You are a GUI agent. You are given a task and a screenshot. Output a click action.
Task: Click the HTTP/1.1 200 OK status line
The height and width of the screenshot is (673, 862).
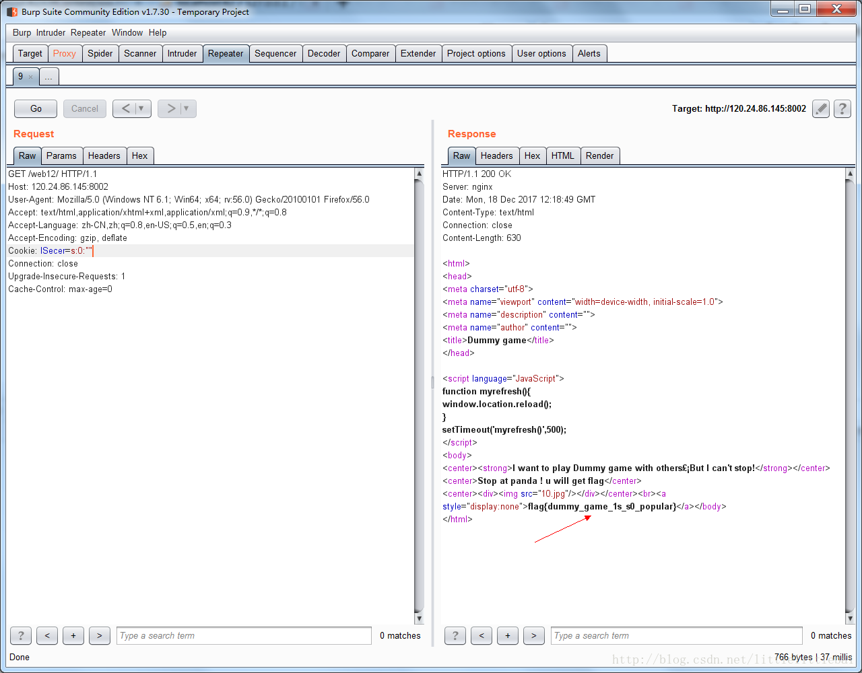(x=477, y=174)
